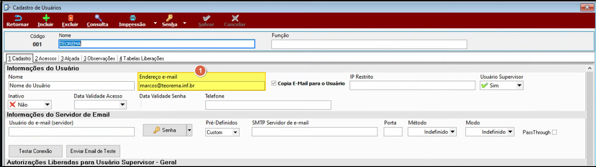596x167 pixels.
Task: Click the Endereço e-mail field
Action: (x=202, y=85)
